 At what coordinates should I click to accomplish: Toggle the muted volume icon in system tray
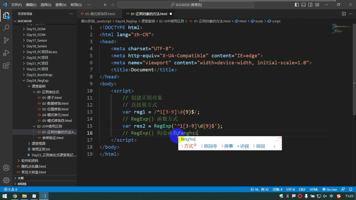325,196
